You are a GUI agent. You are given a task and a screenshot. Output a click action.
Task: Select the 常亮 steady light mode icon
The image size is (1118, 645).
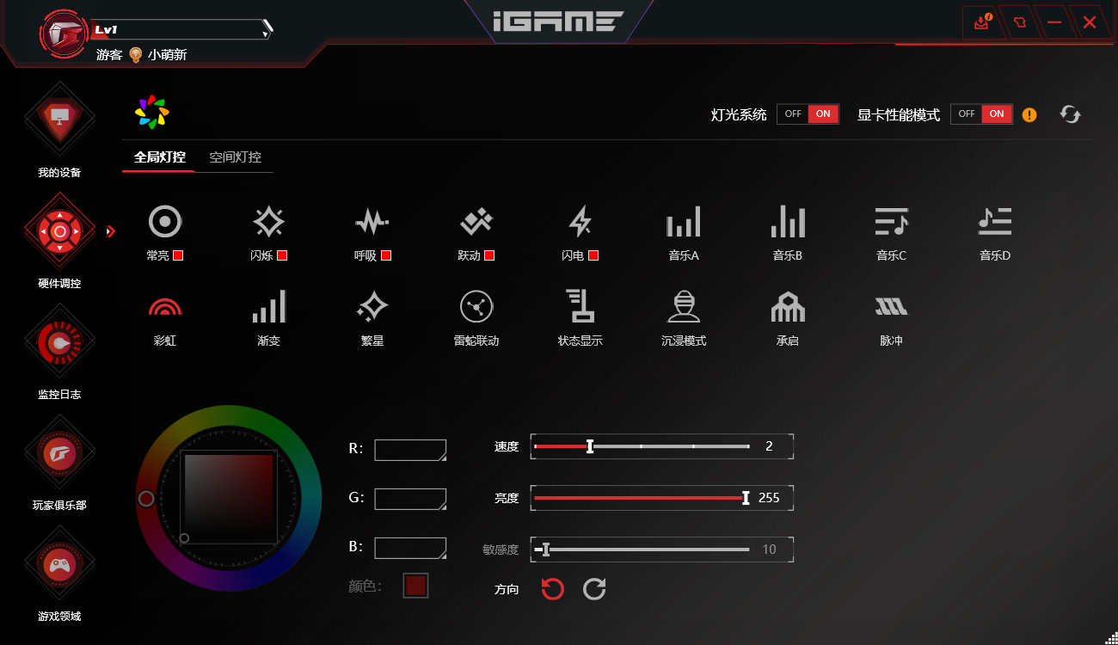(x=165, y=222)
